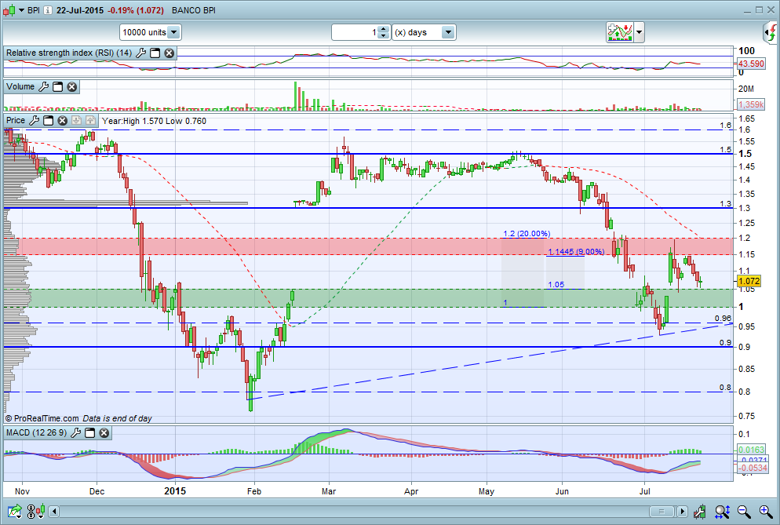Configure RSI with wrench icon
The image size is (780, 525).
pos(140,53)
